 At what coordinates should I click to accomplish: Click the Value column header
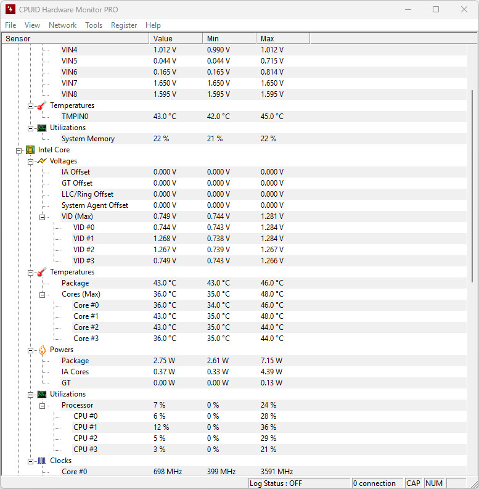tap(176, 39)
